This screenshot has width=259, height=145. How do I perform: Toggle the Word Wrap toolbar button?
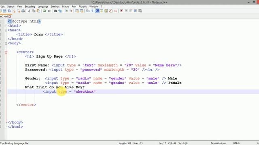pyautogui.click(x=88, y=11)
